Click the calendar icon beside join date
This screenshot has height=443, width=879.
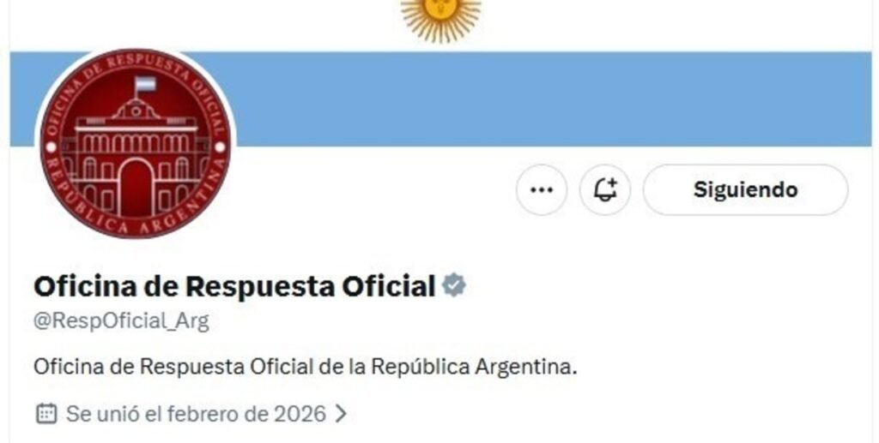point(46,414)
